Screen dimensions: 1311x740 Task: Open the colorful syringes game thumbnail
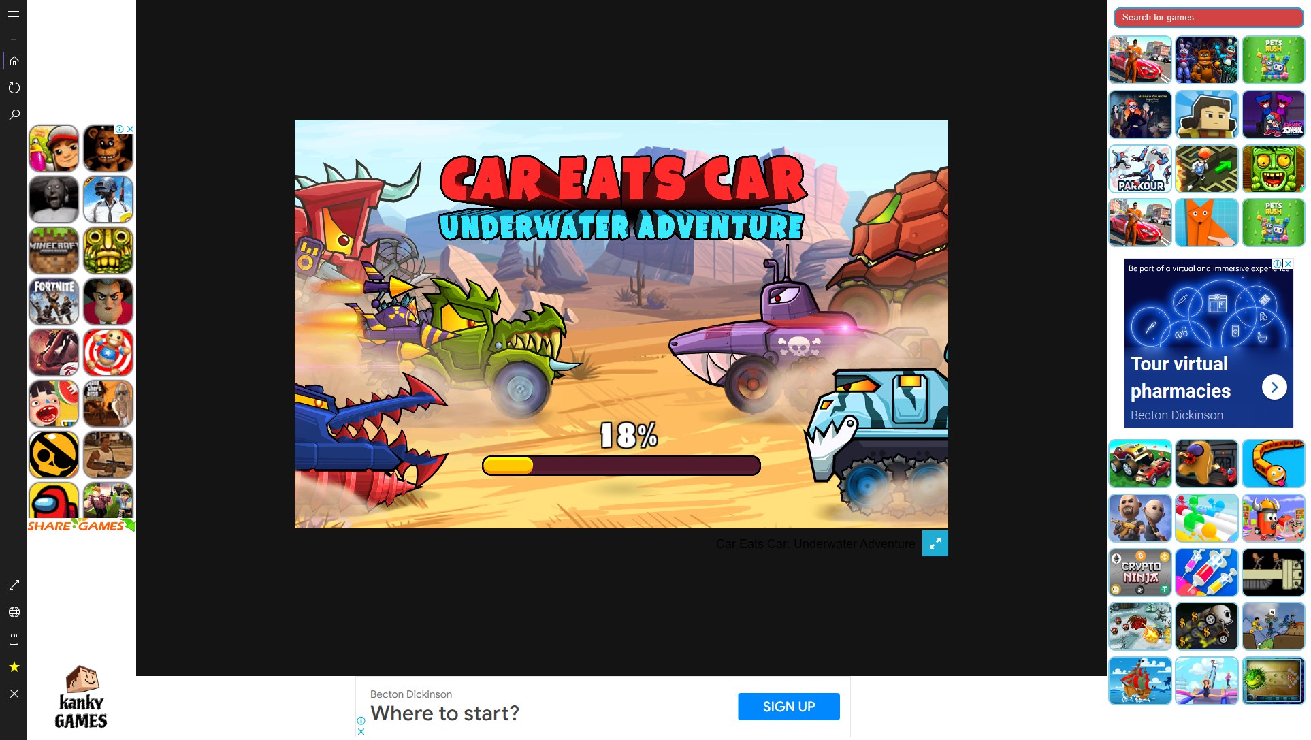(1206, 573)
